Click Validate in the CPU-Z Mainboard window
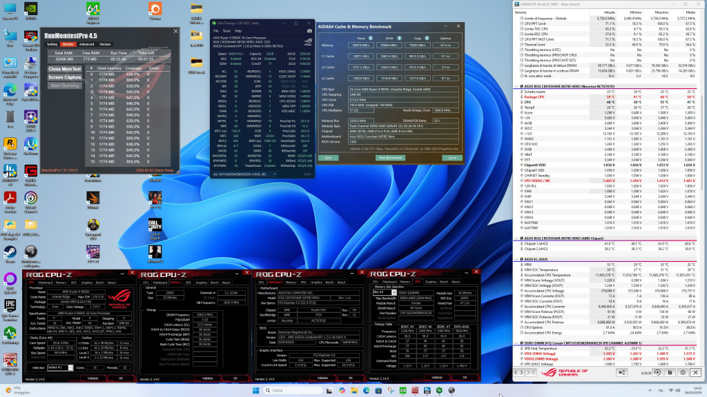The image size is (707, 397). click(x=323, y=378)
